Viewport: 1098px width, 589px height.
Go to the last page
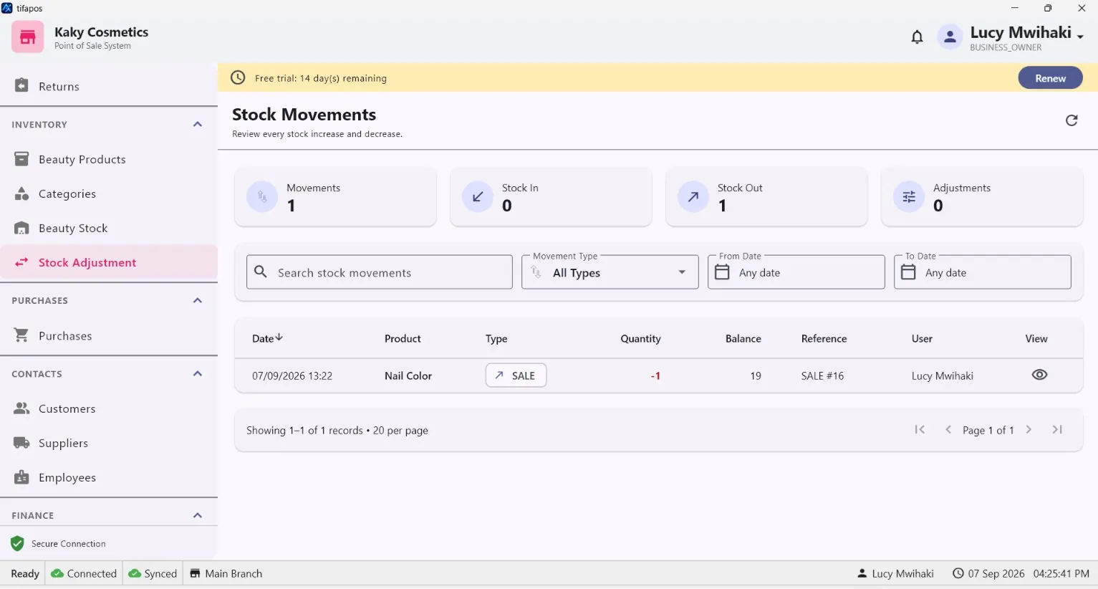[x=1057, y=430]
